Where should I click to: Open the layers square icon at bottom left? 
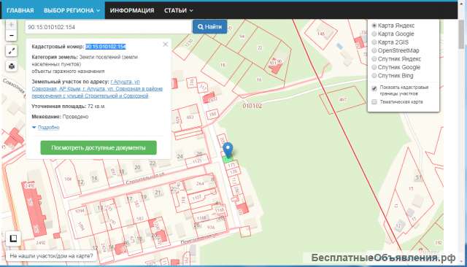13,239
